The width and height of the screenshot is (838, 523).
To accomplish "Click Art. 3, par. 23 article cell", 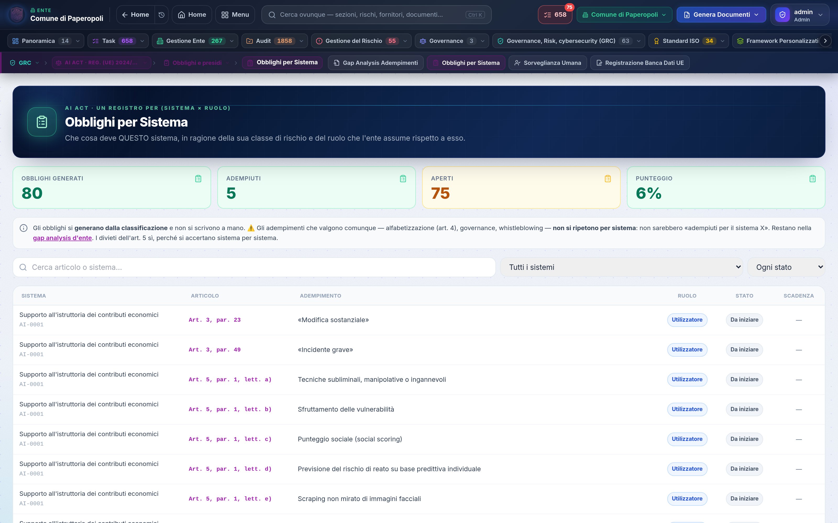I will click(x=215, y=320).
